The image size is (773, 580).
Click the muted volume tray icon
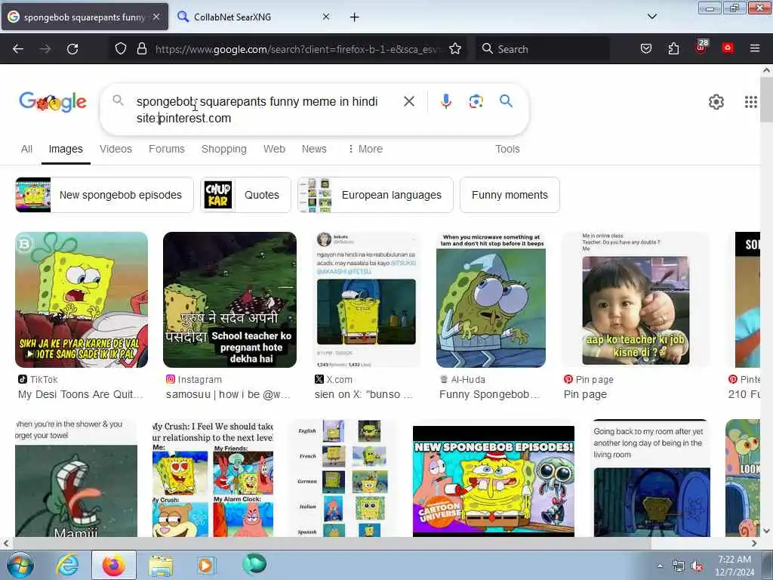pos(697,566)
